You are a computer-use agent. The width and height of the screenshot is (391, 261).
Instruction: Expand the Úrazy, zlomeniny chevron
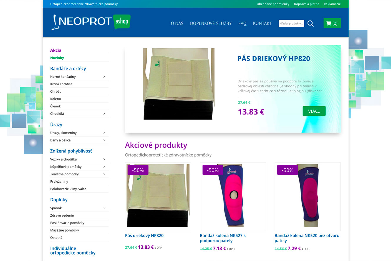point(104,133)
